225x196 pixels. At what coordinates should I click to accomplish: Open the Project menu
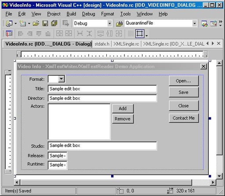[54, 14]
